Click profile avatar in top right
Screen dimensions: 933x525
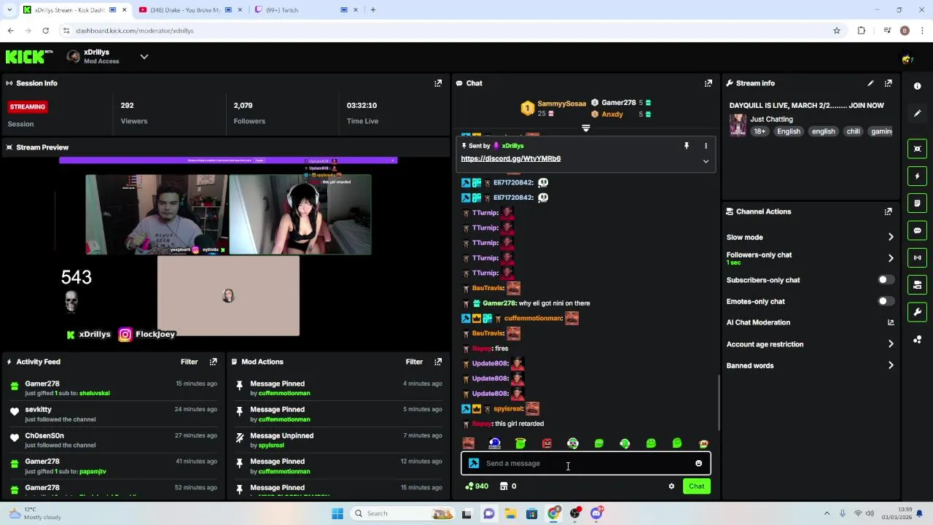pyautogui.click(x=907, y=59)
